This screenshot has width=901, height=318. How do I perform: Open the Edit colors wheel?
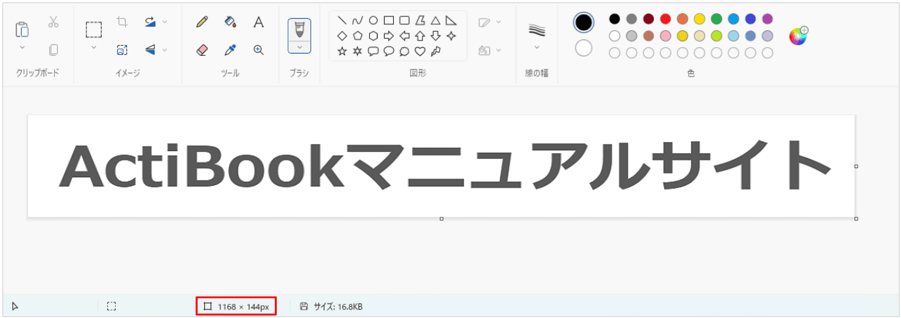point(798,36)
